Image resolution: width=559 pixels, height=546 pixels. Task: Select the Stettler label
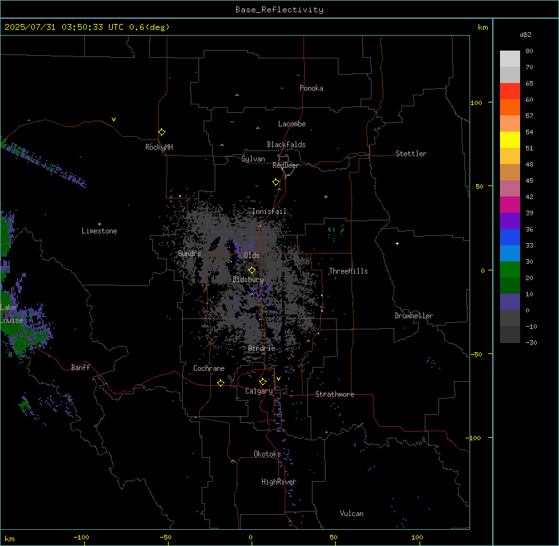[410, 154]
